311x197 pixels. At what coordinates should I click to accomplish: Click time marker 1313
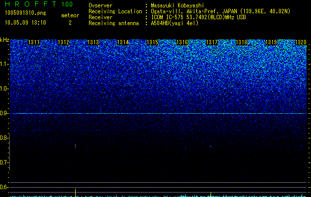pos(93,42)
